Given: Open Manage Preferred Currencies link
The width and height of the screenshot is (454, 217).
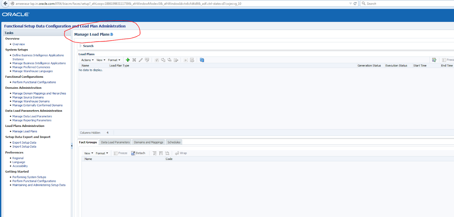Looking at the screenshot, I should [x=31, y=67].
